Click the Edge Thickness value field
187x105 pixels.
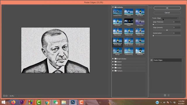177,22
